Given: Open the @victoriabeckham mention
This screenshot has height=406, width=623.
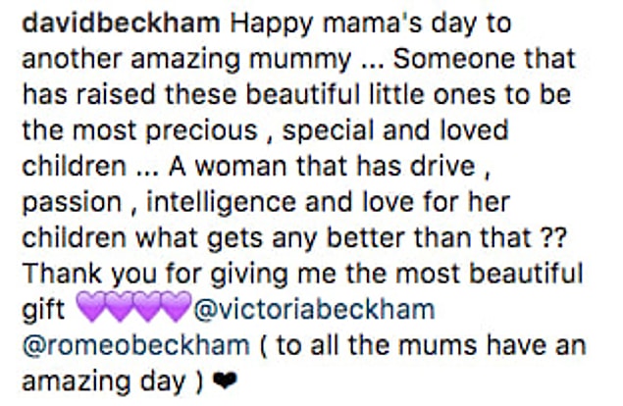Looking at the screenshot, I should [x=314, y=310].
